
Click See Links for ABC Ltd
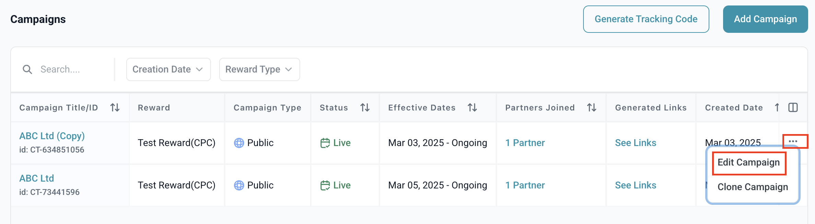click(635, 185)
